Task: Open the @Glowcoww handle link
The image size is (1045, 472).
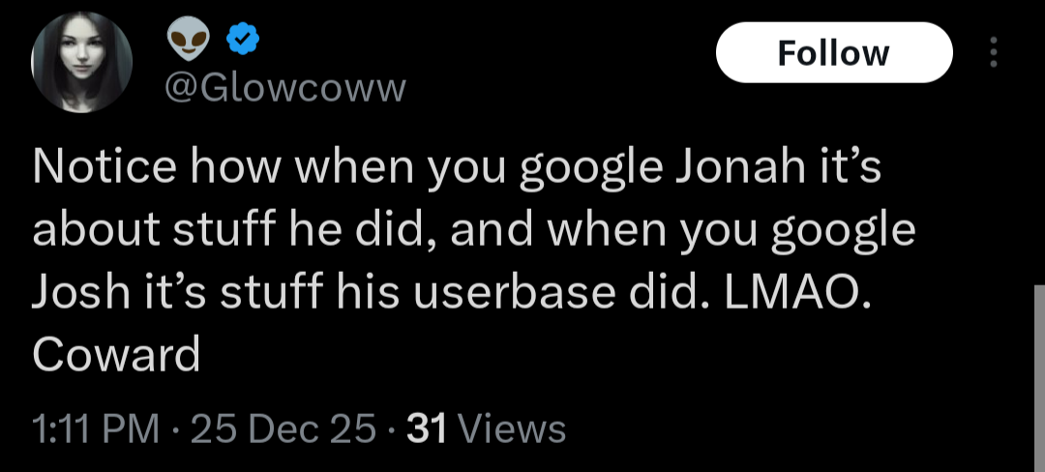Action: (286, 89)
